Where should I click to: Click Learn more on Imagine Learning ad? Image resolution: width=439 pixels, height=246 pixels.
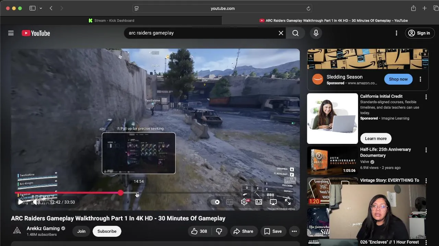pos(376,138)
